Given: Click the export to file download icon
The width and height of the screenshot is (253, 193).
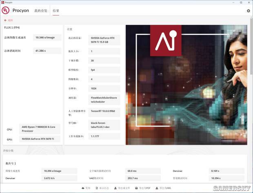Looking at the screenshot, I should coord(115,188).
